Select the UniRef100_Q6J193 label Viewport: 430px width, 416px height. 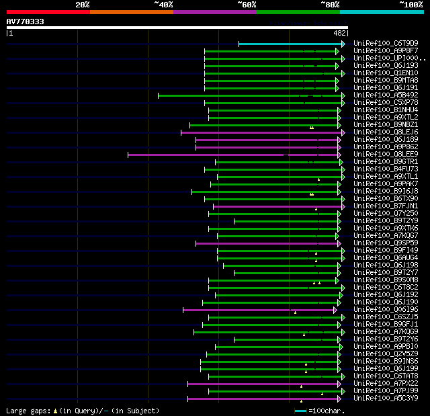click(386, 66)
